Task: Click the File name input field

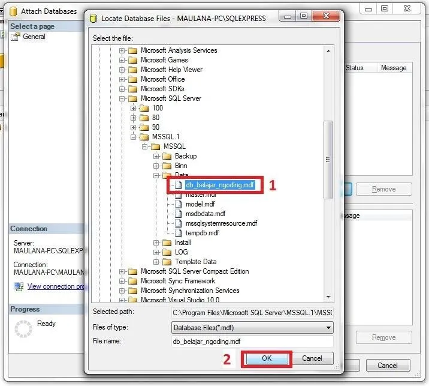Action: tap(252, 342)
